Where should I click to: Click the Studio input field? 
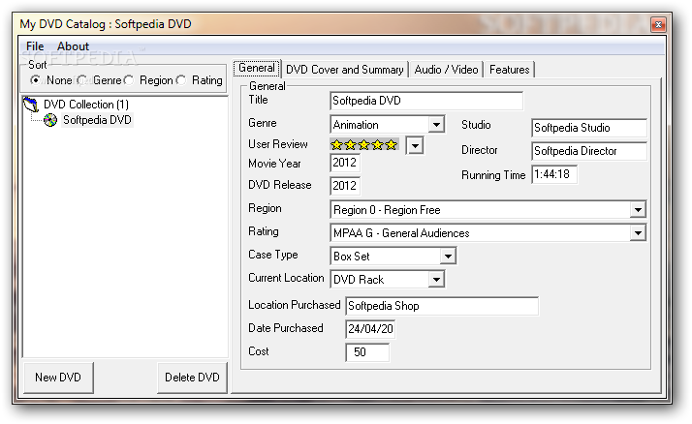point(588,128)
